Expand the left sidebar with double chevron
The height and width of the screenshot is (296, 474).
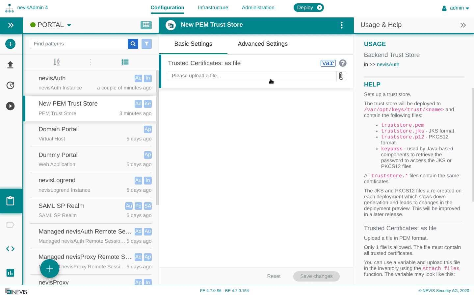pyautogui.click(x=11, y=25)
